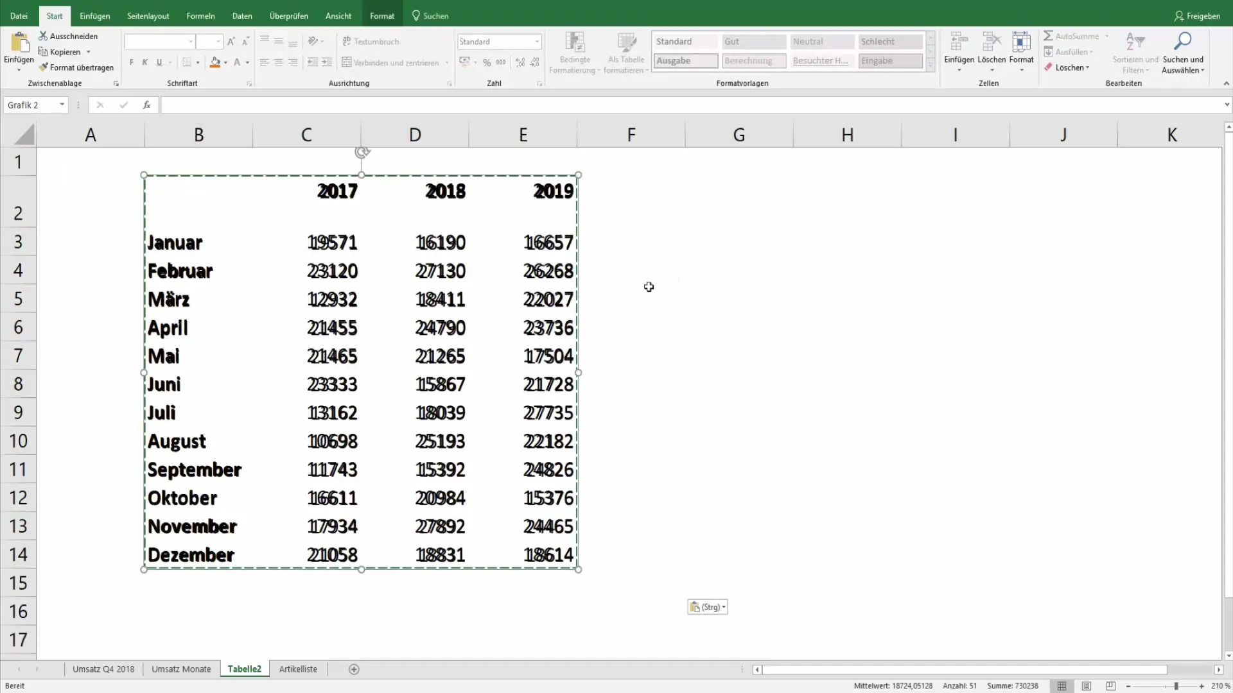
Task: Switch to sheet Umsatz Monate
Action: pos(181,669)
